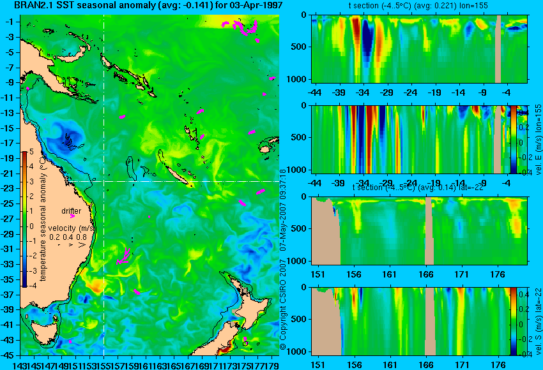Click the '176' tick under the southward velocity section

498,365
